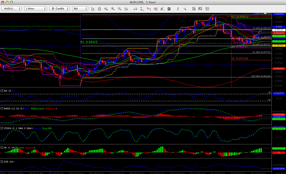The image size is (286, 174).
Task: Open the color grid theme icon
Action: click(x=194, y=9)
